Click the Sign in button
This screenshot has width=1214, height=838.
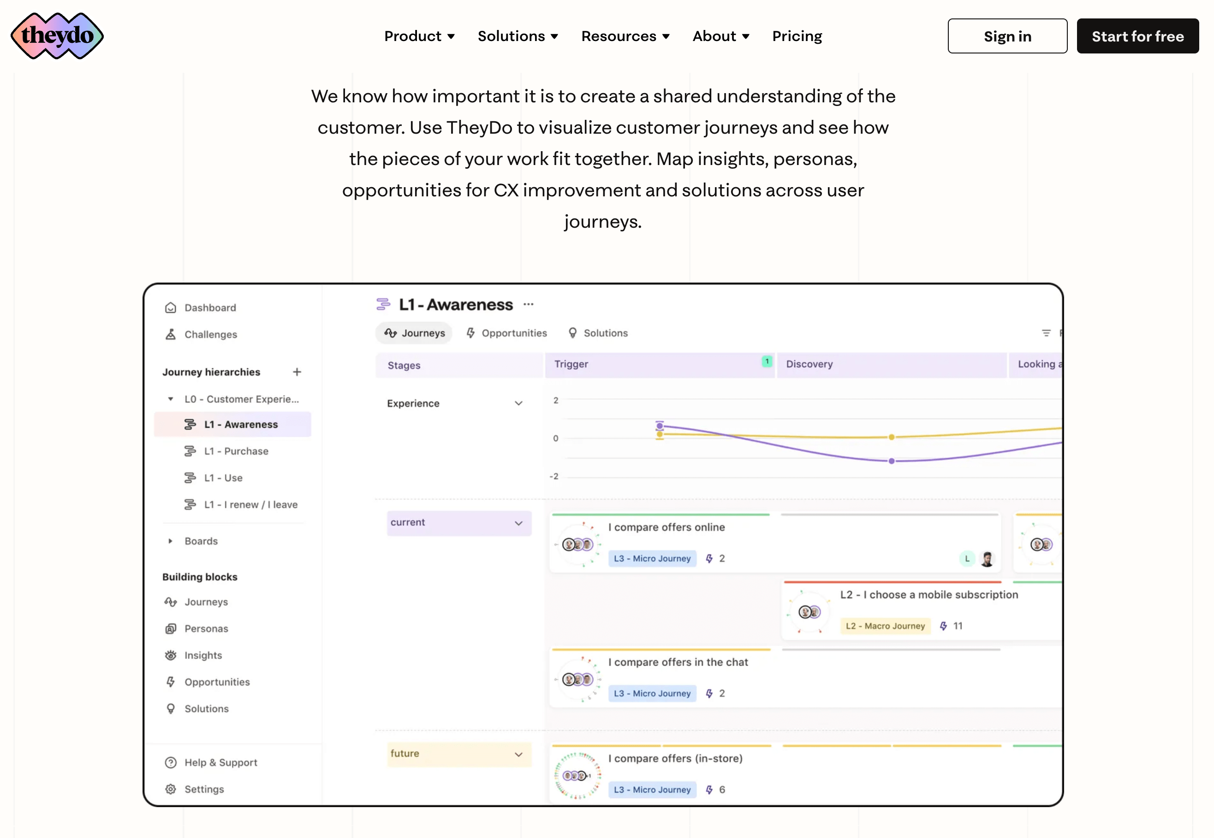coord(1007,35)
